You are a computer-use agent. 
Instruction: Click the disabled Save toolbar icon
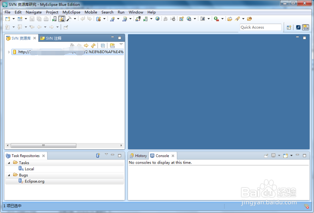[32, 19]
